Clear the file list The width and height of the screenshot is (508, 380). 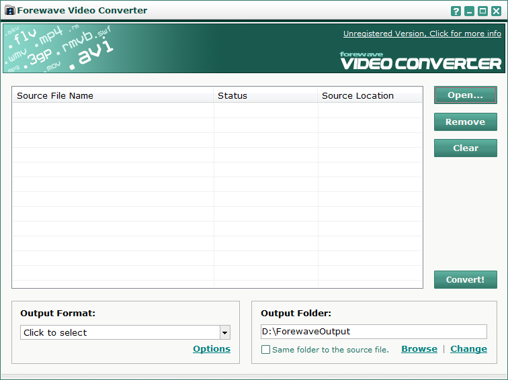point(465,148)
